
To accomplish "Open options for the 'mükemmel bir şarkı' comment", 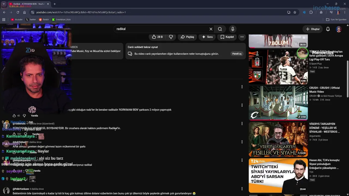I will tap(242, 142).
